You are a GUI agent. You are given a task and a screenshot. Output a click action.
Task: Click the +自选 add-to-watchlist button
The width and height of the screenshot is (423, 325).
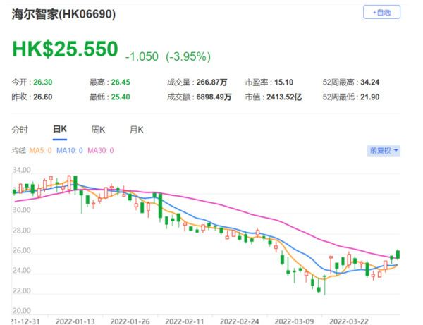pos(381,13)
